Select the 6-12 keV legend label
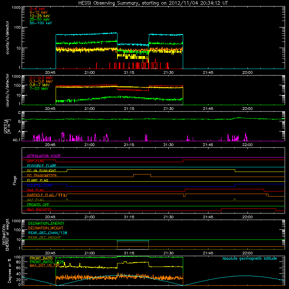 point(39,12)
